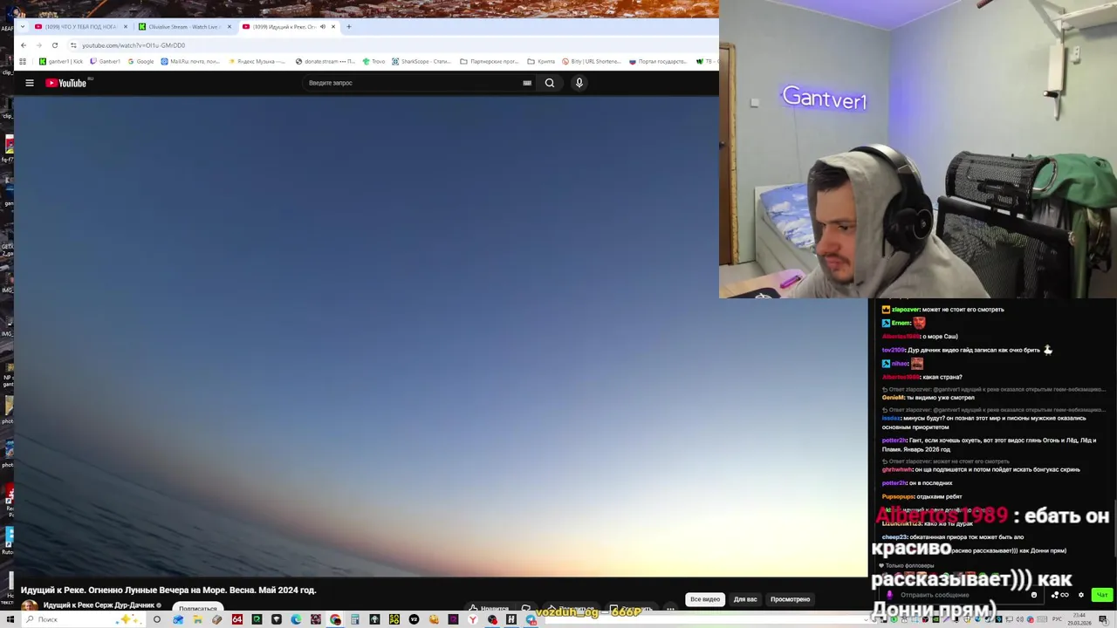Image resolution: width=1117 pixels, height=628 pixels.
Task: Open the calculator app on the taskbar
Action: tap(355, 619)
